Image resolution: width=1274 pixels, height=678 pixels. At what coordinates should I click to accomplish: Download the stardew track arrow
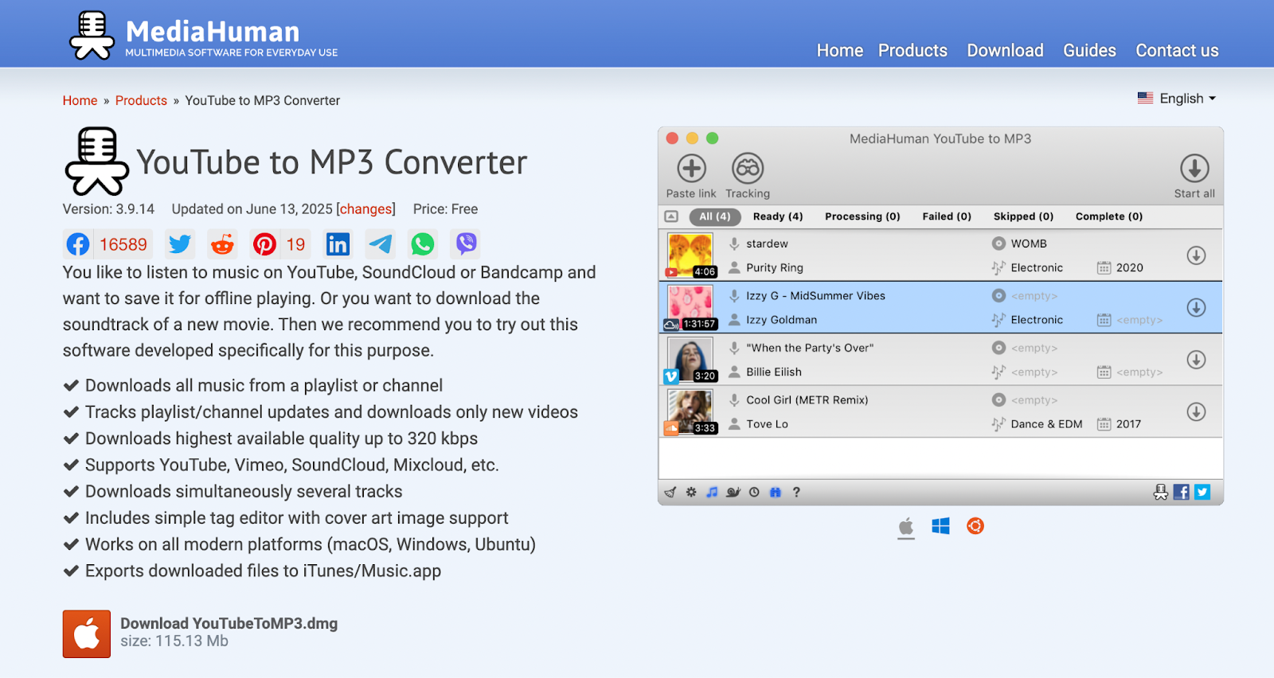(1196, 255)
